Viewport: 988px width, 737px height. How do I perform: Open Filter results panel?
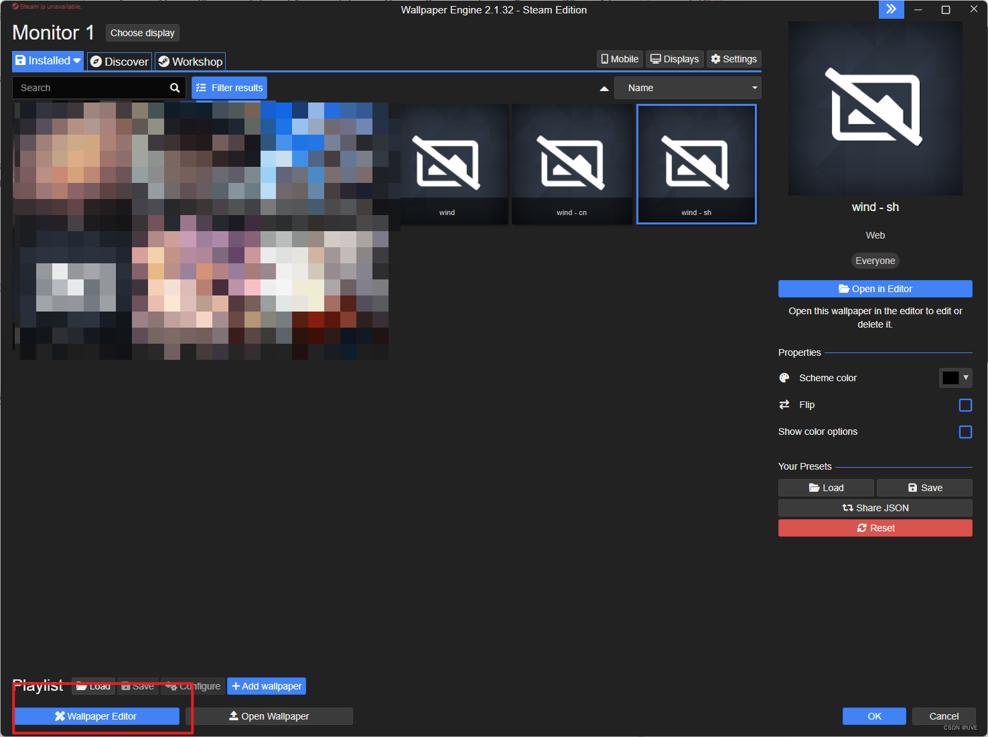coord(229,88)
